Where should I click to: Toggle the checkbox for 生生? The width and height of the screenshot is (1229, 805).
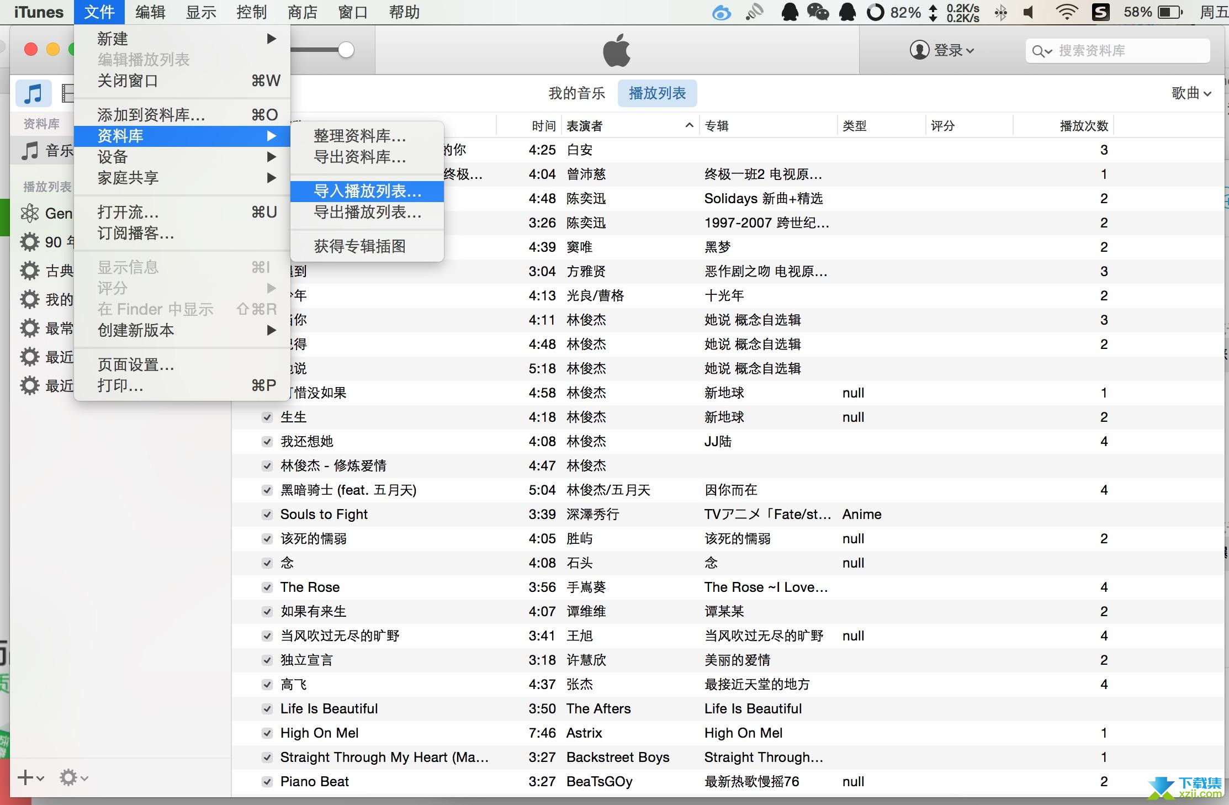tap(267, 417)
